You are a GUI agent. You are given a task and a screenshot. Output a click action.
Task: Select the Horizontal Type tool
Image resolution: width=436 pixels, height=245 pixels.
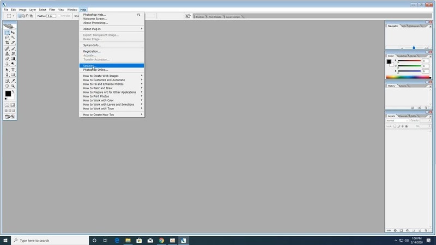tap(13, 70)
